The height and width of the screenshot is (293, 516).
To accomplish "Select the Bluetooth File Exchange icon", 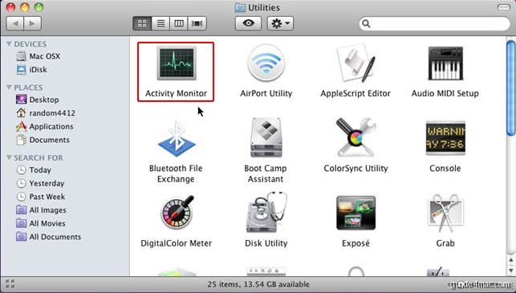I will tap(177, 139).
